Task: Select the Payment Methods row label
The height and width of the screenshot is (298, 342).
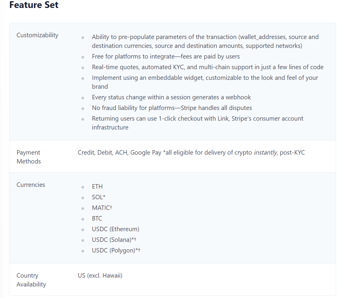Action: pos(28,157)
